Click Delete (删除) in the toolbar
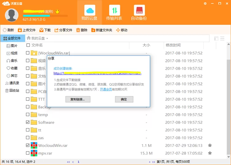Screen dimensions: 231x165 82,30
